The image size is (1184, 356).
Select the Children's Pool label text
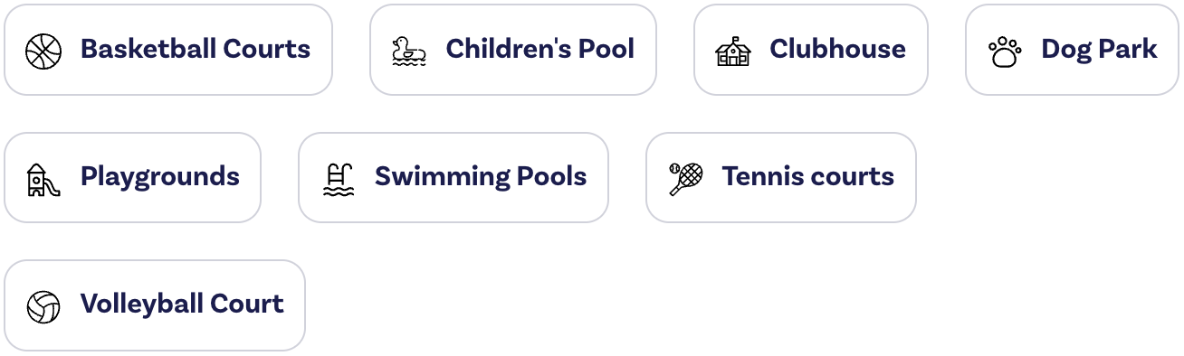pyautogui.click(x=540, y=49)
